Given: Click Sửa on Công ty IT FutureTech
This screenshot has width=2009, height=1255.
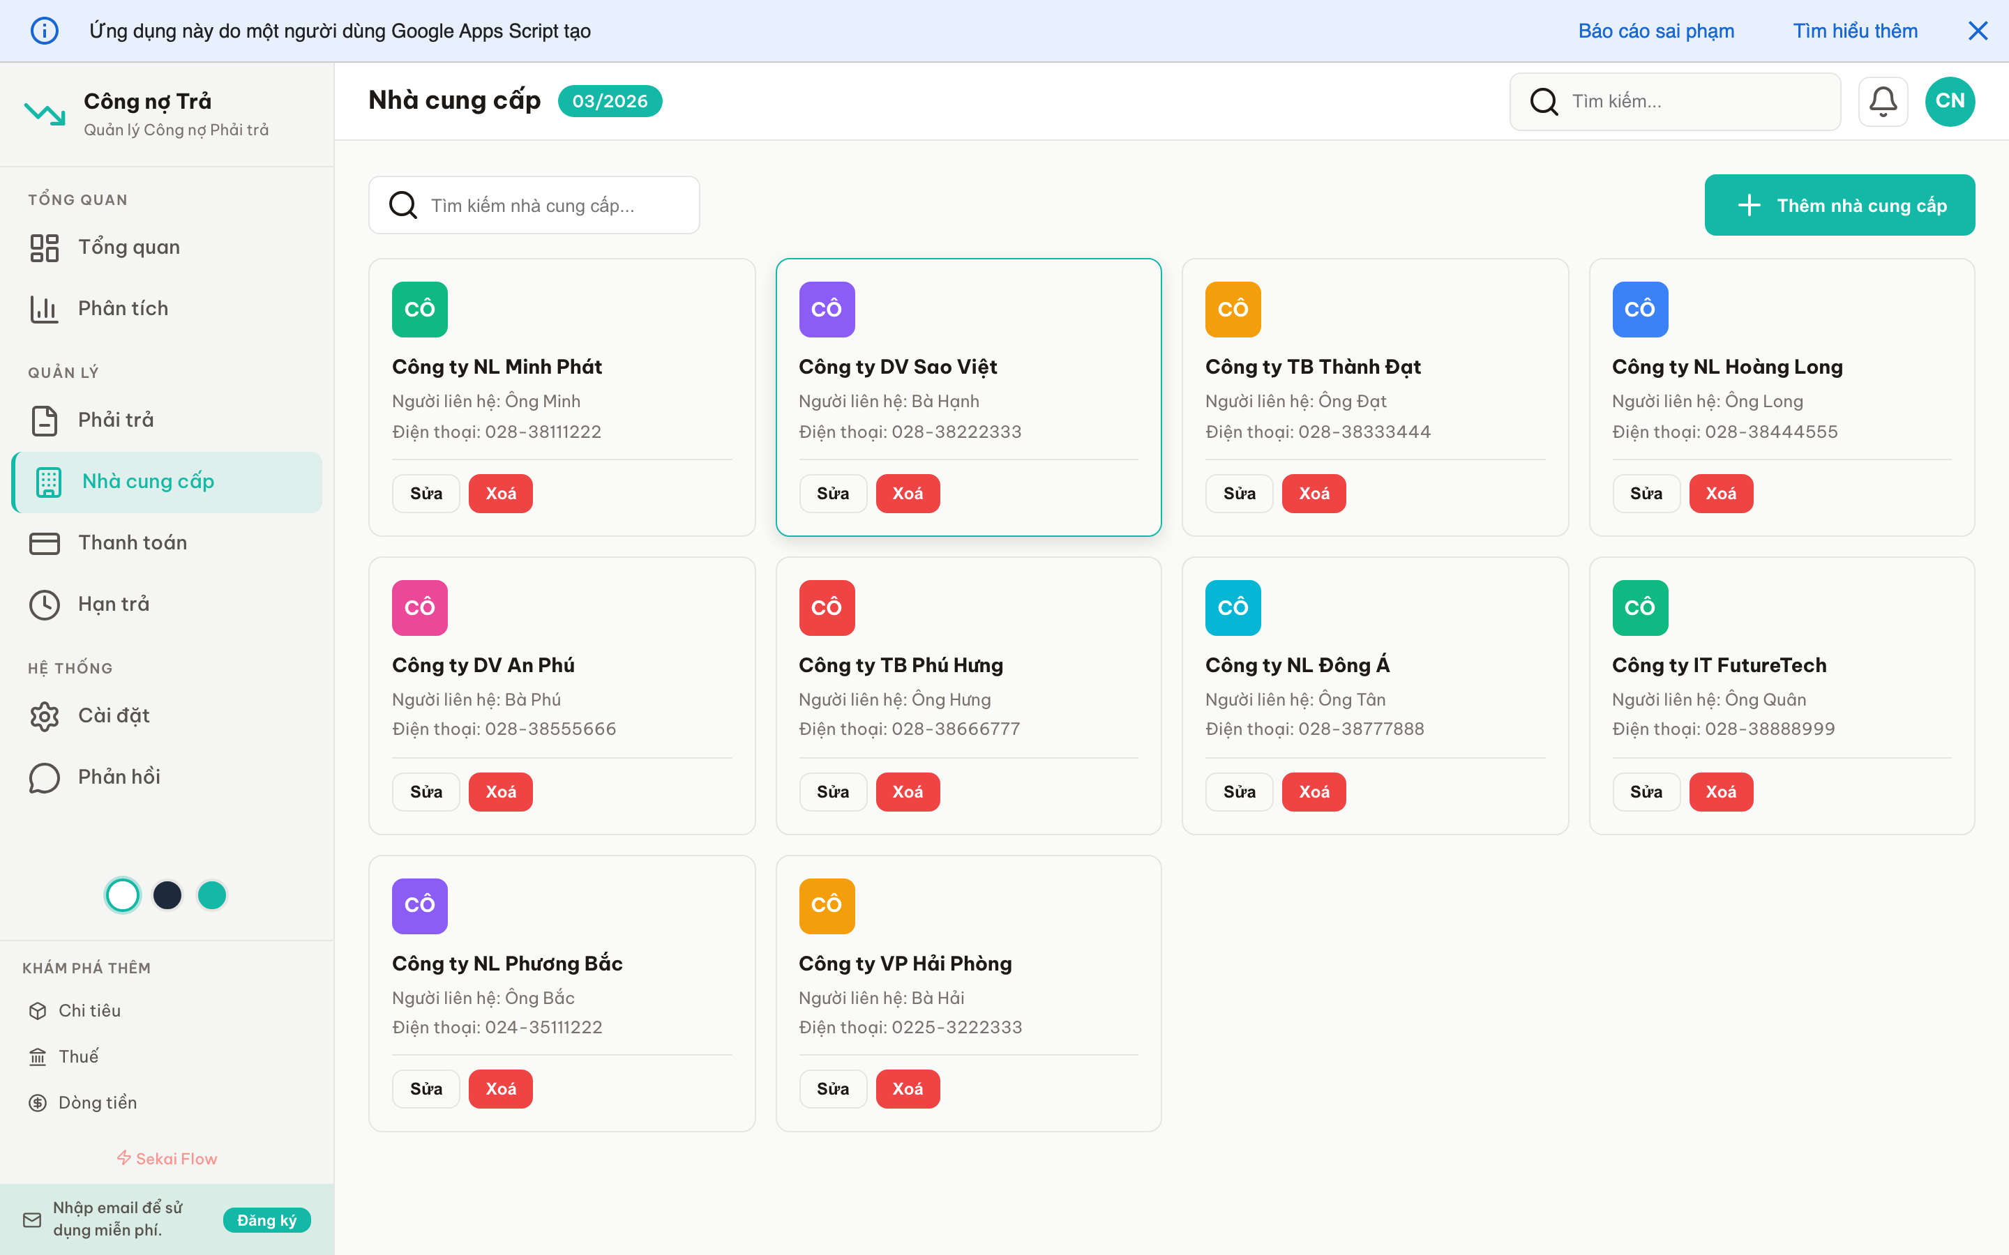Looking at the screenshot, I should coord(1646,792).
